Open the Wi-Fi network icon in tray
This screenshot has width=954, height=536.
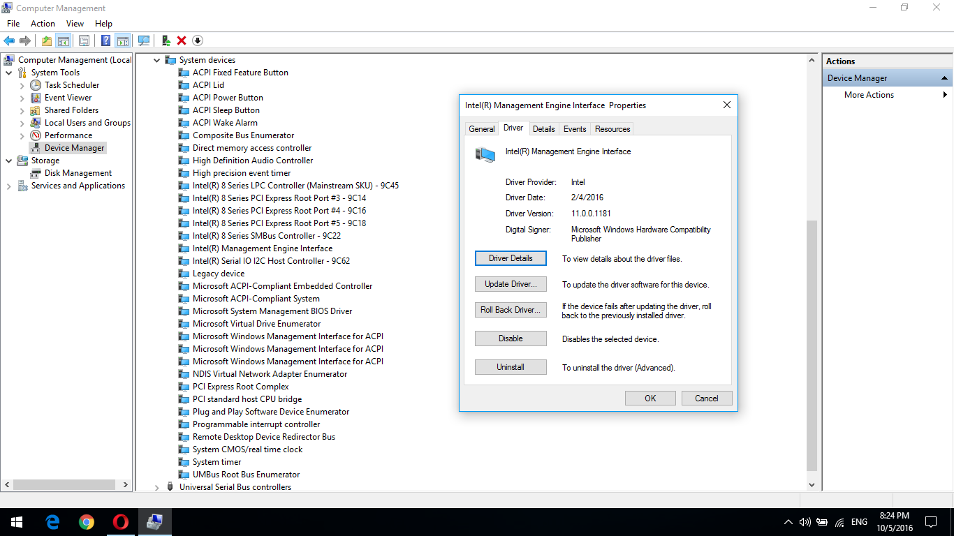(x=839, y=522)
